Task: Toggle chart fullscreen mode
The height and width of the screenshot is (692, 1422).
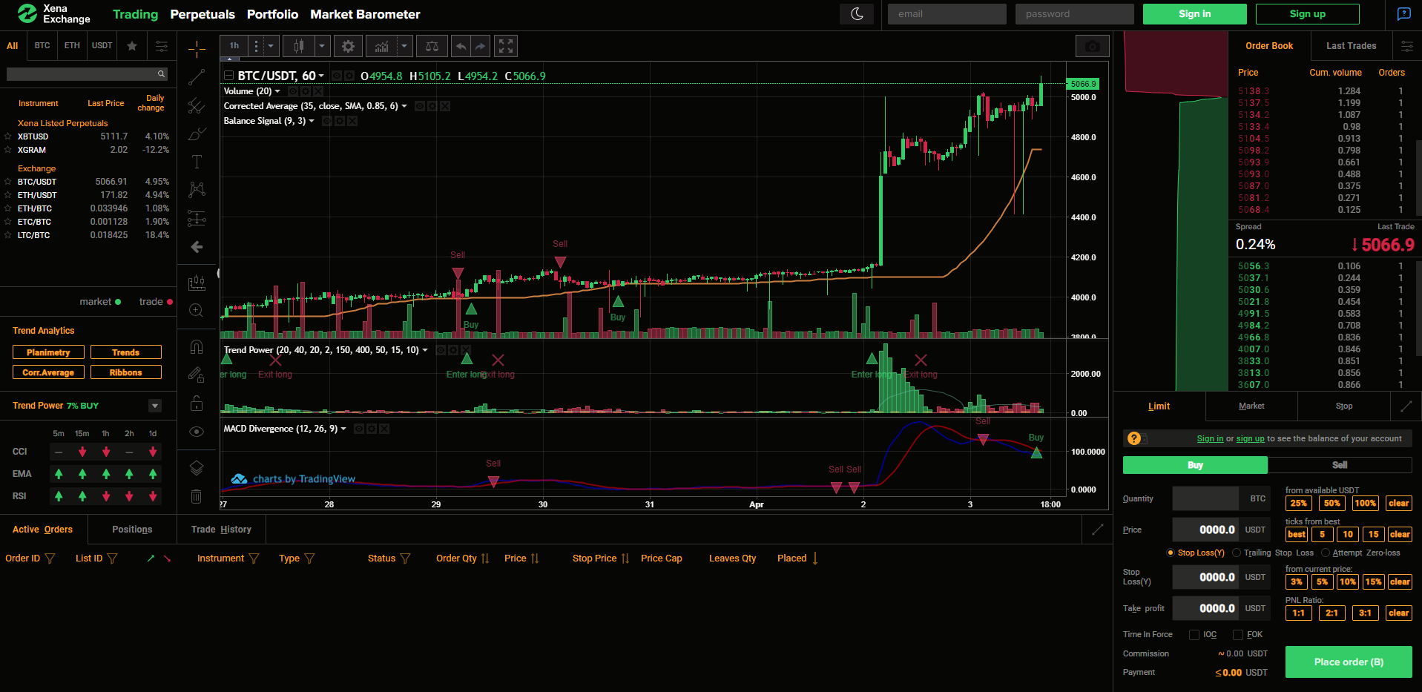Action: (x=506, y=47)
